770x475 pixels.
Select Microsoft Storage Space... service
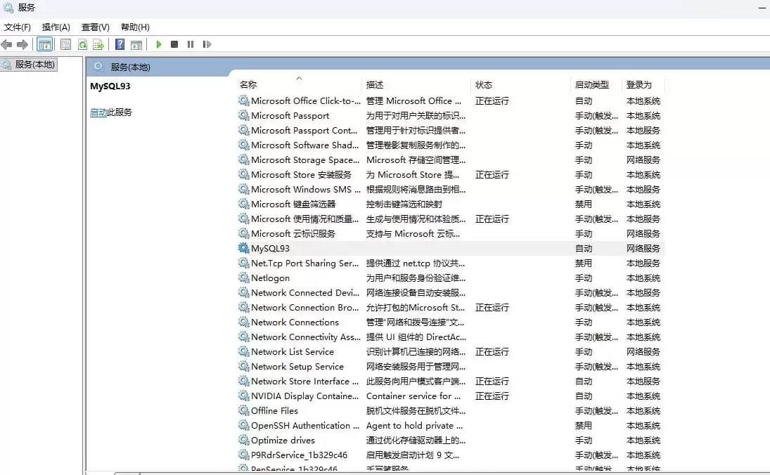[450, 160]
